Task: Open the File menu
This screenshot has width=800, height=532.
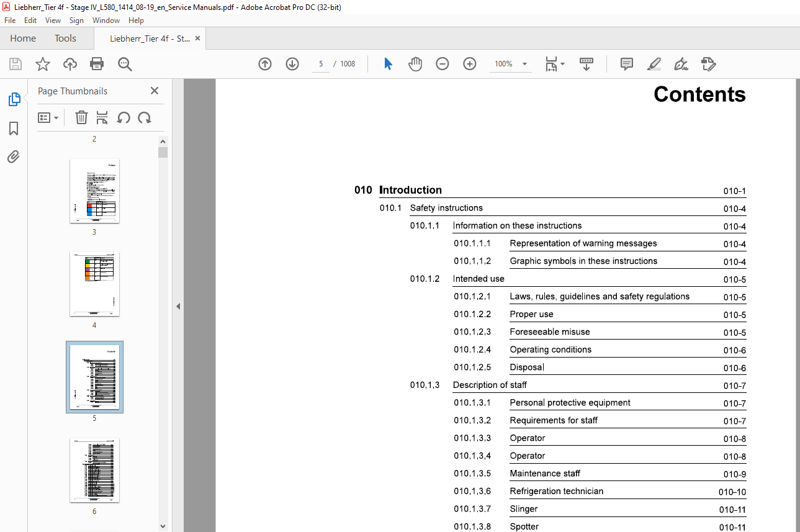Action: [x=10, y=20]
